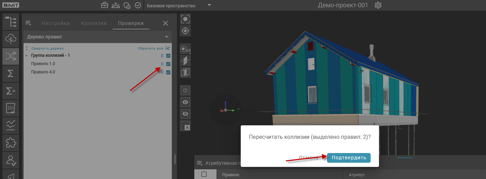Open the Базовое пространство dropdown
Screen dimensions: 486x179
(178, 6)
